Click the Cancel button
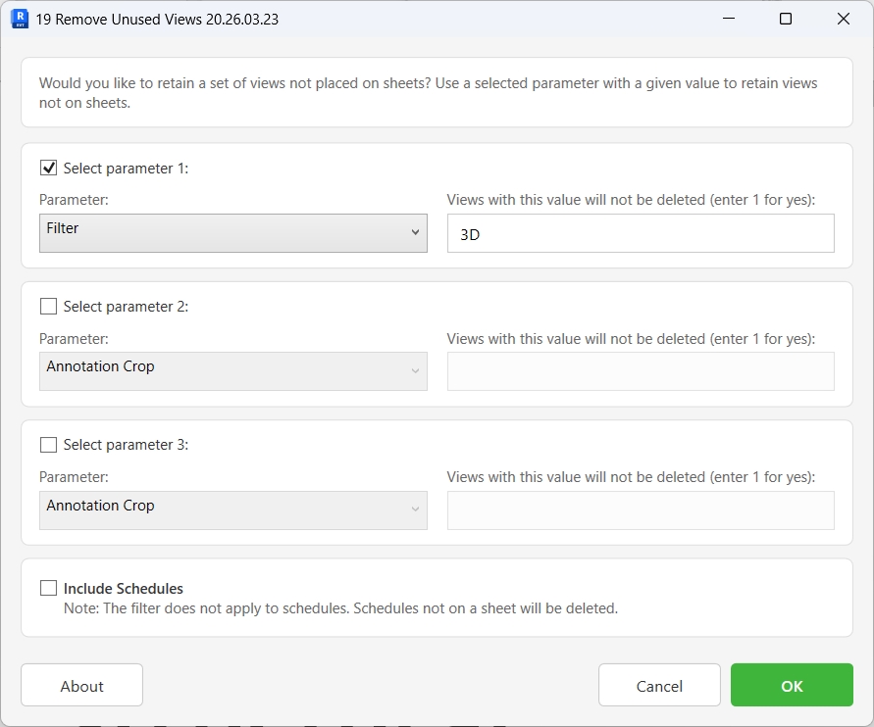This screenshot has height=727, width=874. coord(659,685)
